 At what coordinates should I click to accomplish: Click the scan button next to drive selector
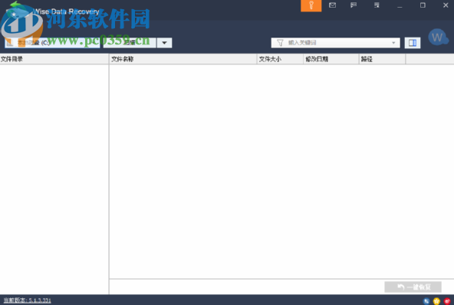(x=130, y=43)
